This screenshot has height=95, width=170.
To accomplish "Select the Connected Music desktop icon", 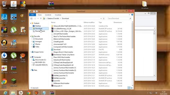I will click(x=4, y=19).
